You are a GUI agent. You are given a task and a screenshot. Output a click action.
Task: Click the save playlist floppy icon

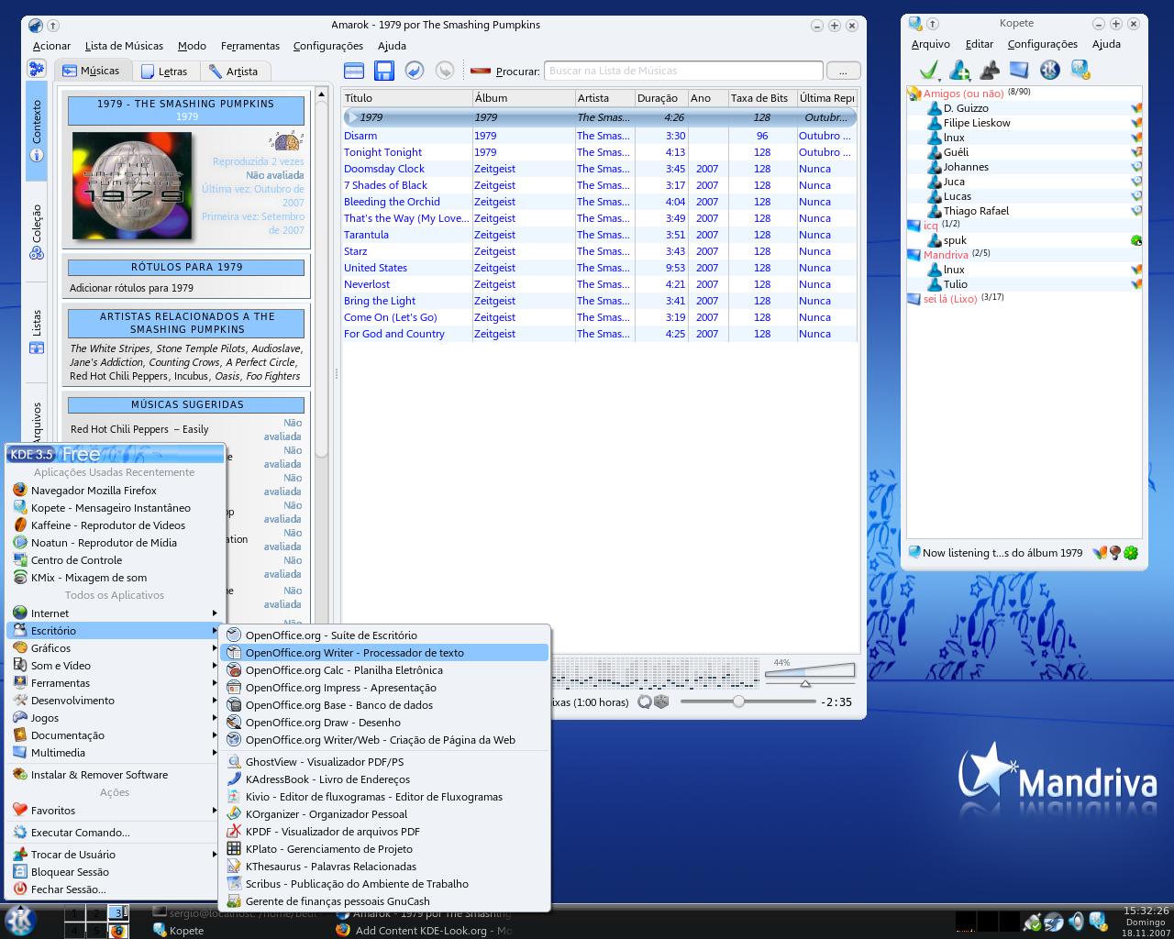(384, 71)
